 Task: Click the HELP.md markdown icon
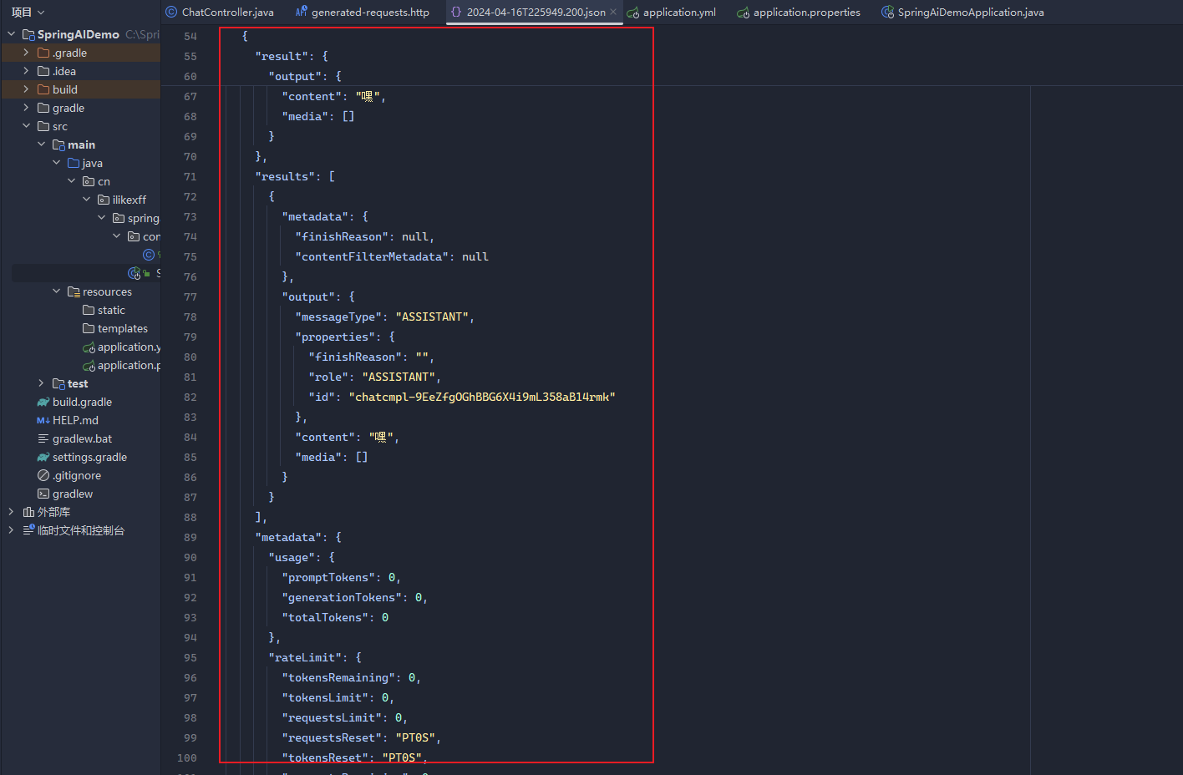[43, 420]
